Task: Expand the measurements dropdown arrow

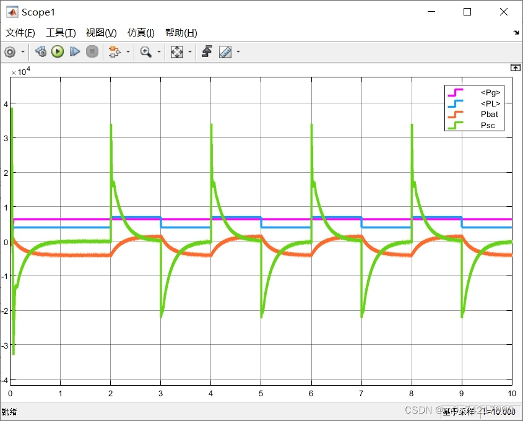Action: [238, 52]
